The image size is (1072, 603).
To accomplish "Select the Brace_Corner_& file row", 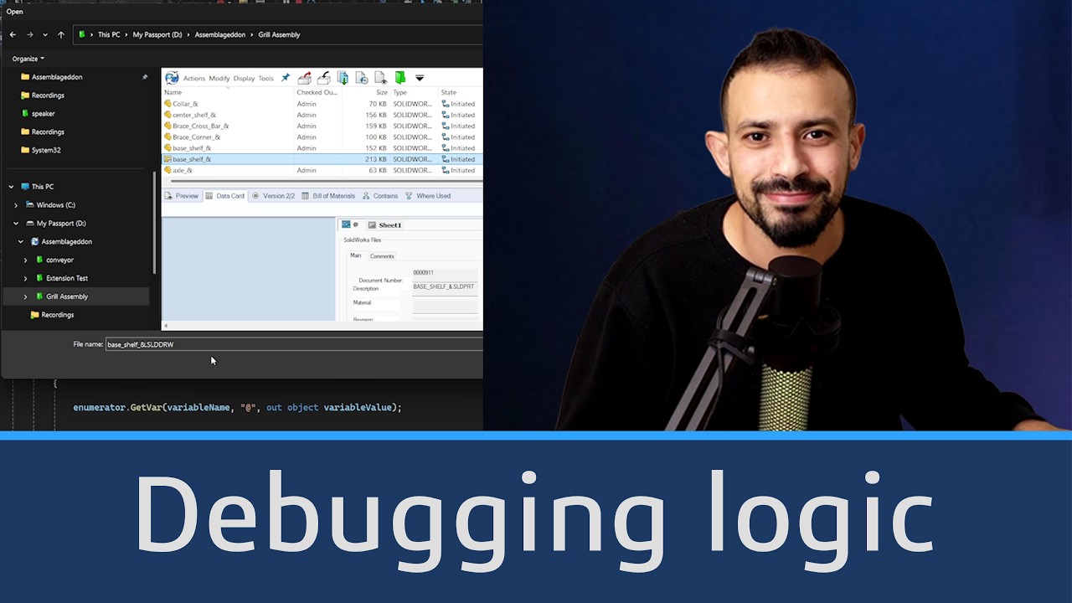I will [322, 137].
